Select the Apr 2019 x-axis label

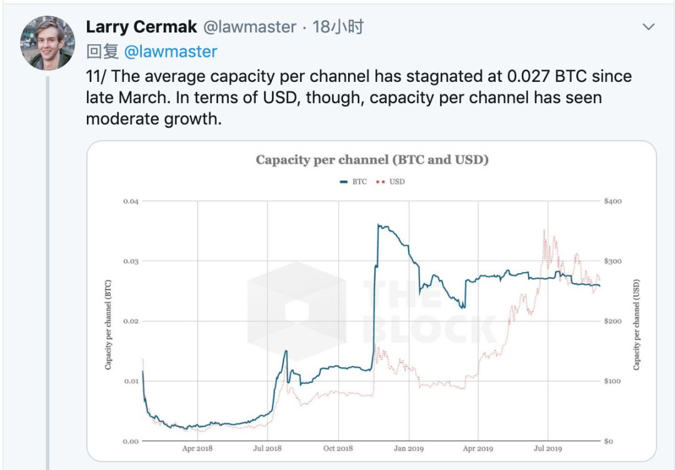(477, 448)
